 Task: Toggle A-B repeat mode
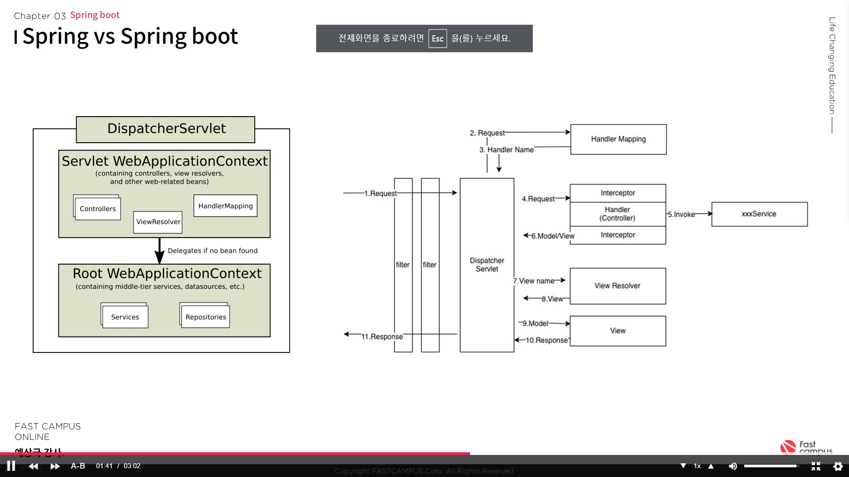(78, 466)
